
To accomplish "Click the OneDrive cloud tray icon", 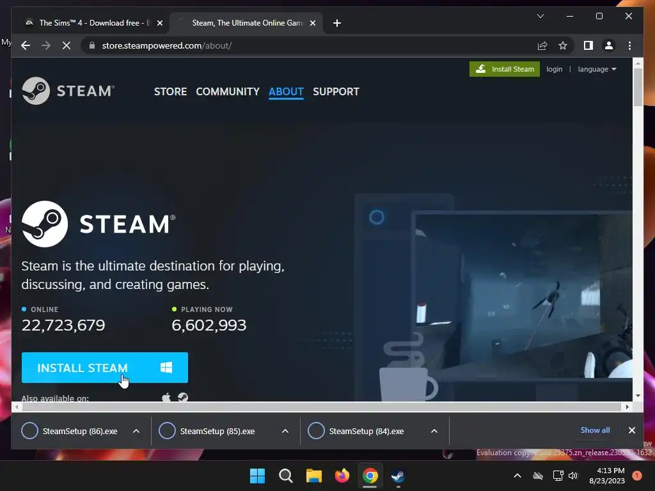I will pyautogui.click(x=538, y=476).
